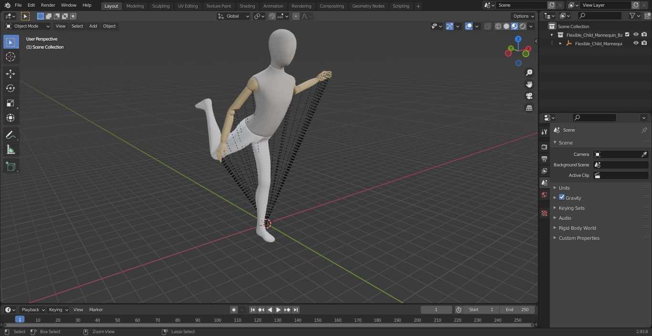Toggle the Gravity checkbox
Image resolution: width=652 pixels, height=336 pixels.
(x=562, y=197)
